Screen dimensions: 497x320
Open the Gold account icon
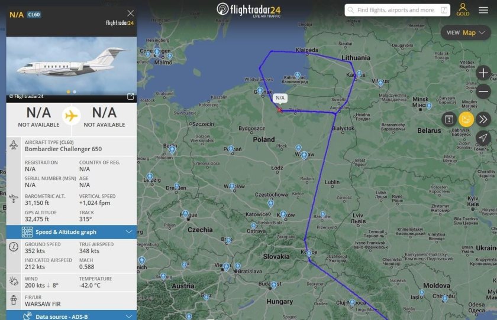[463, 9]
